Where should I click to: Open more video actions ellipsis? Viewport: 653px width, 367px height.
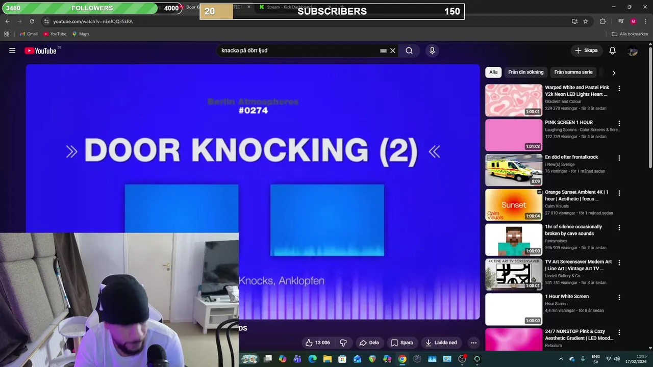[x=473, y=343]
